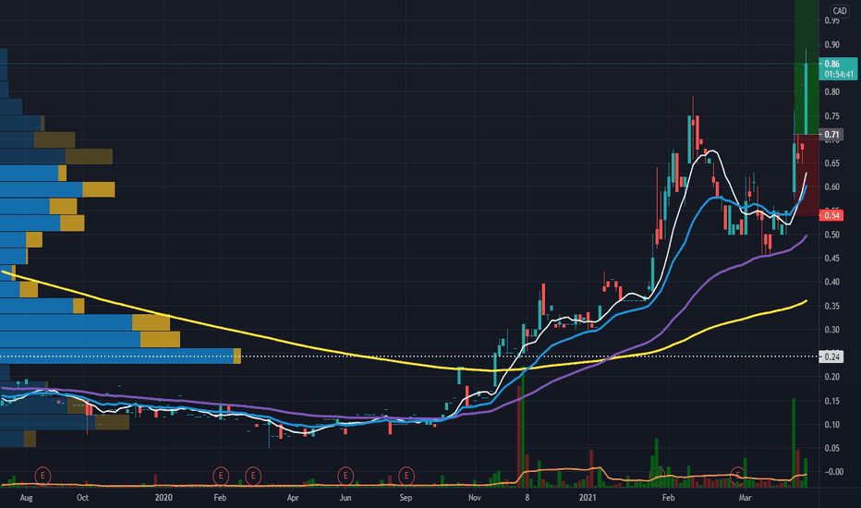Open the CAD currency selector
Viewport: 861px width, 508px height.
point(840,10)
